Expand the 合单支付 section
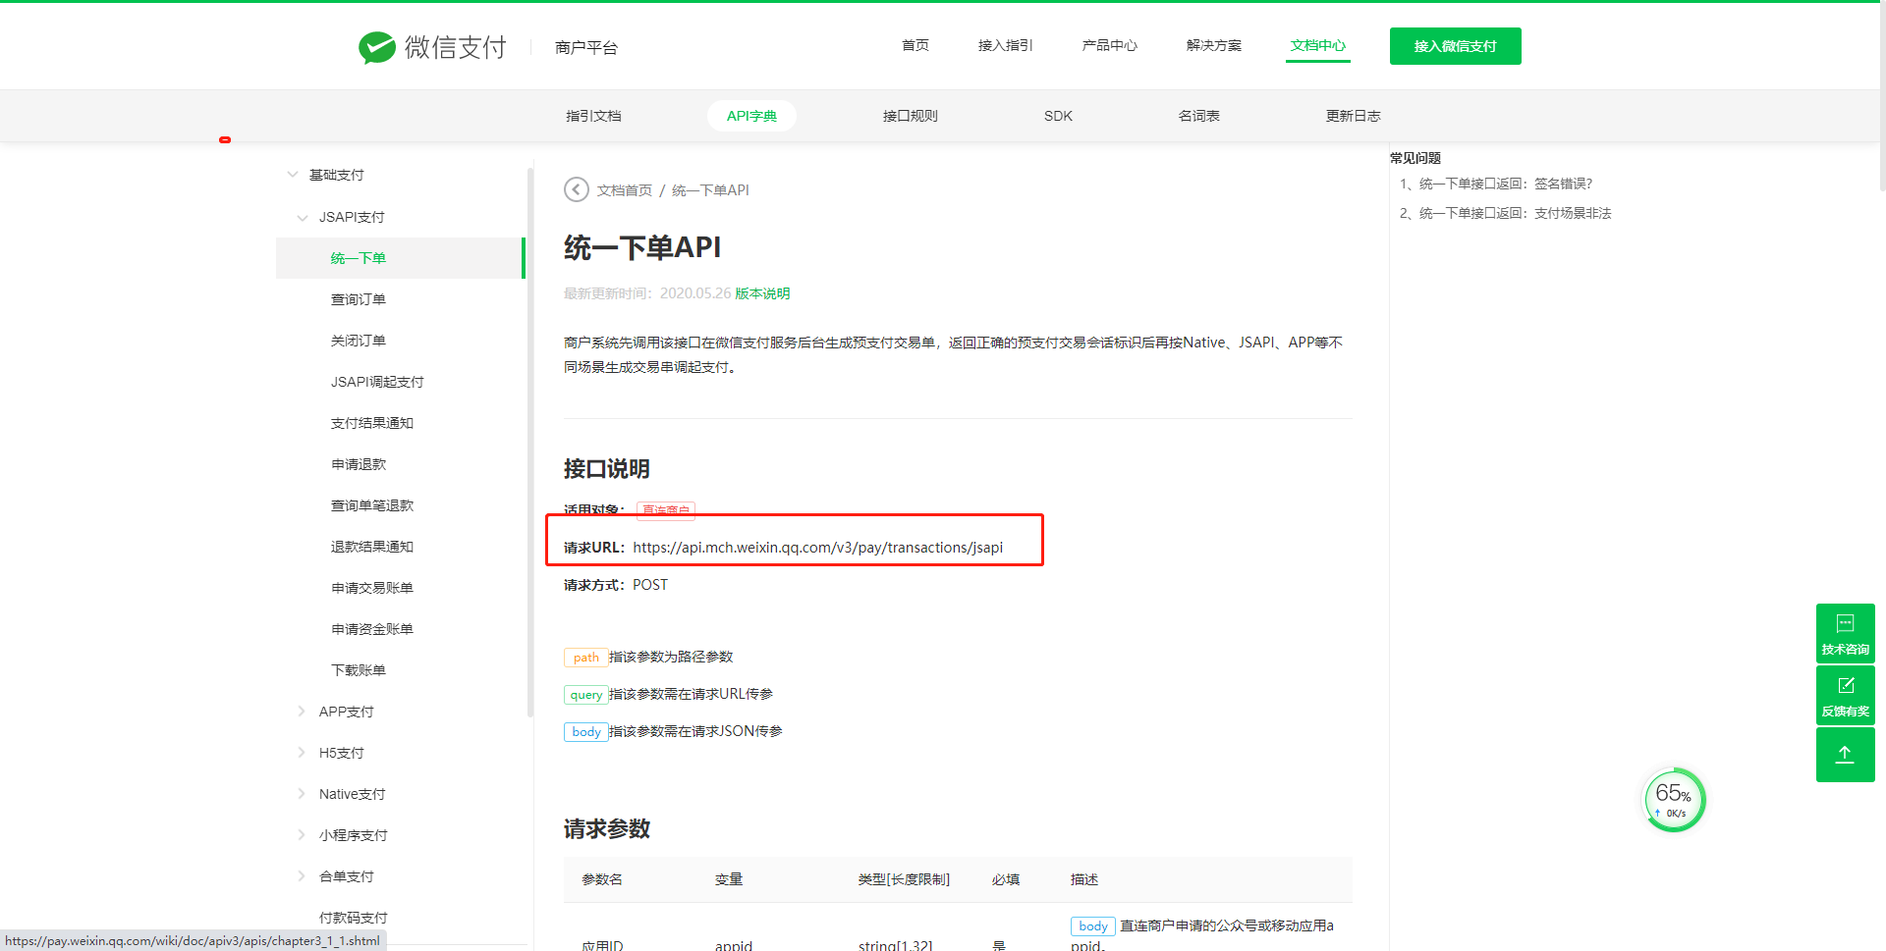1886x951 pixels. [302, 876]
